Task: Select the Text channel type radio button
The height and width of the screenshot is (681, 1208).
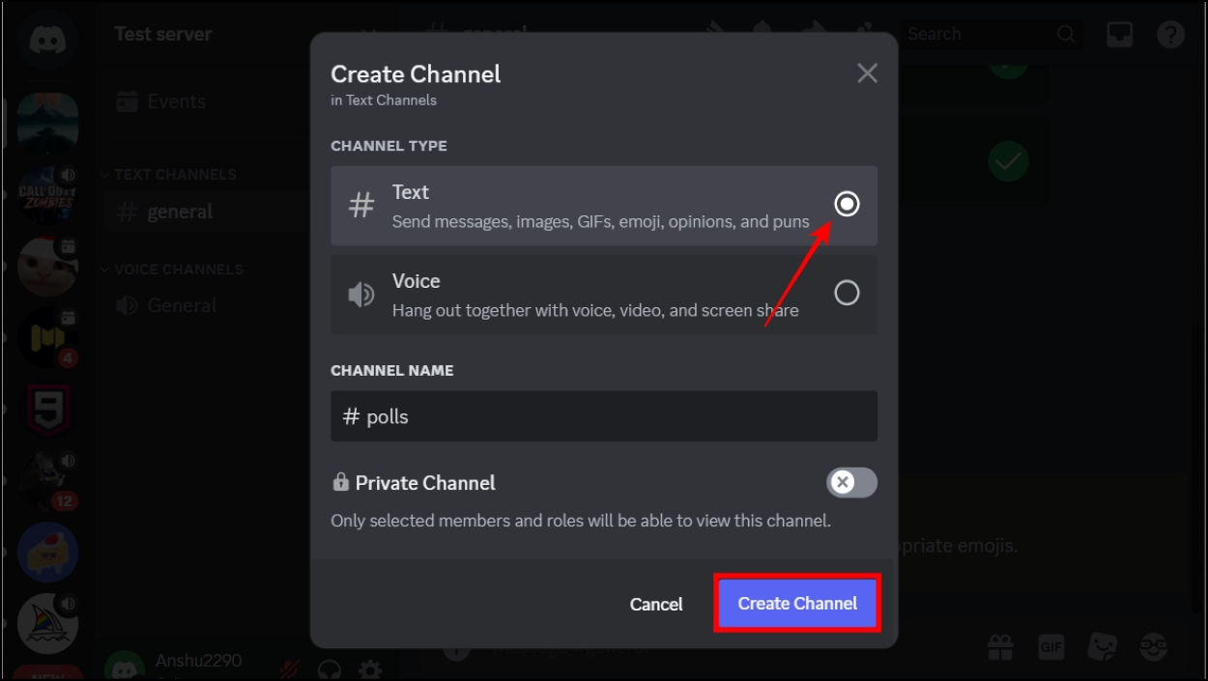Action: [847, 205]
